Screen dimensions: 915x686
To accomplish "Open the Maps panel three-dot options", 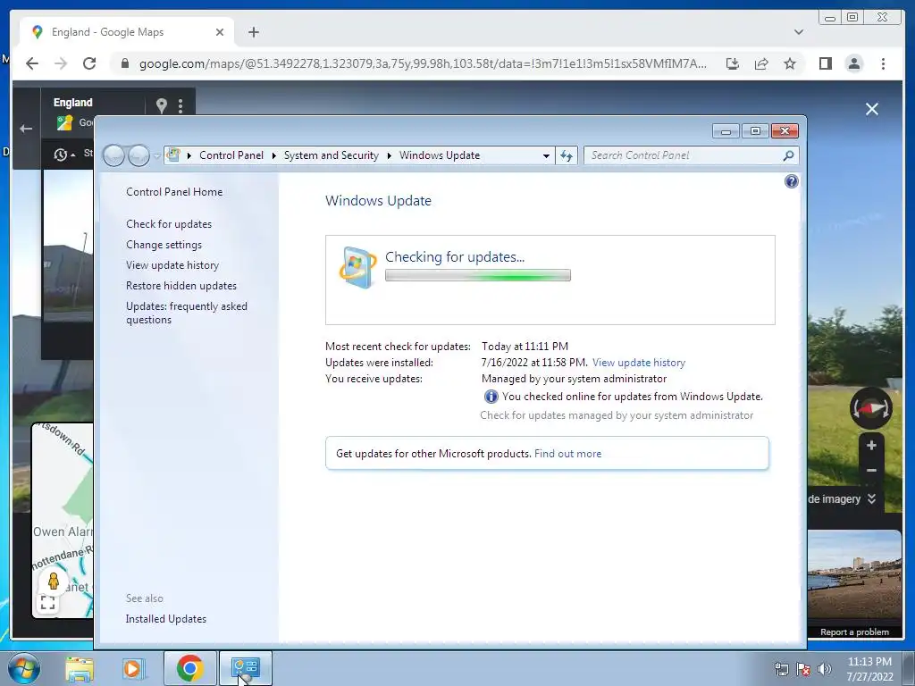I will pos(180,105).
